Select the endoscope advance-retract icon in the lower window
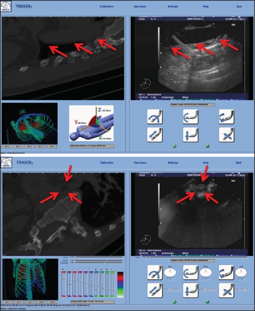 pyautogui.click(x=155, y=291)
